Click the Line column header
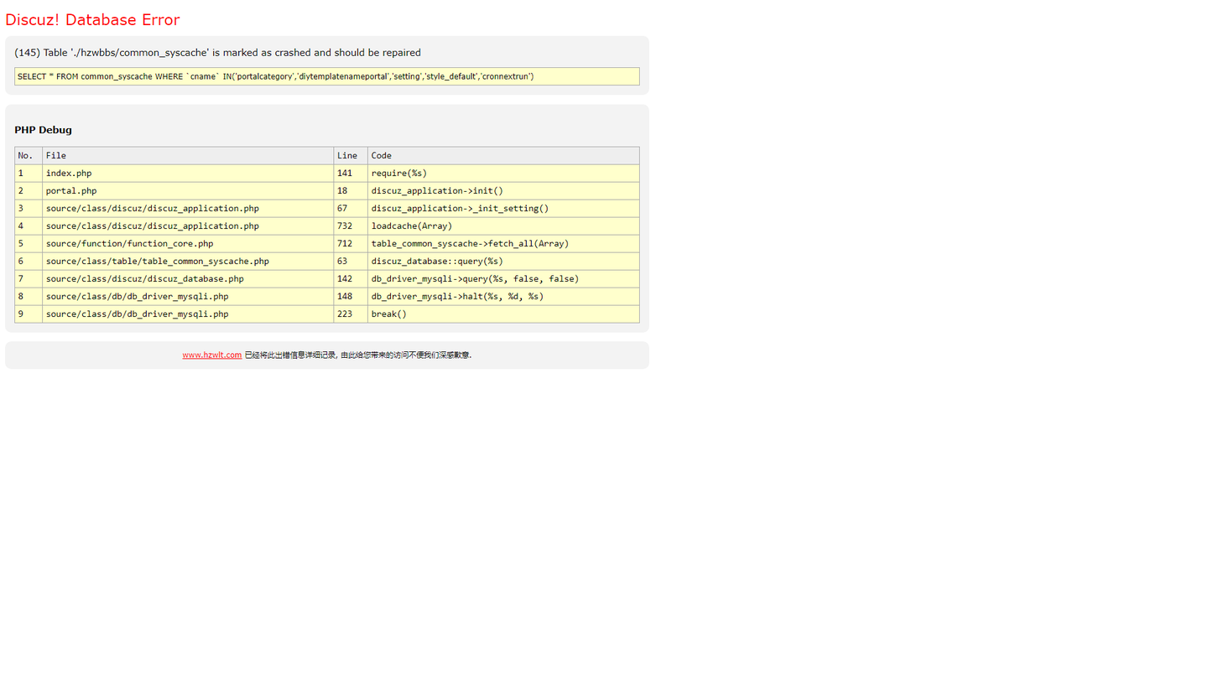1208x679 pixels. 351,156
